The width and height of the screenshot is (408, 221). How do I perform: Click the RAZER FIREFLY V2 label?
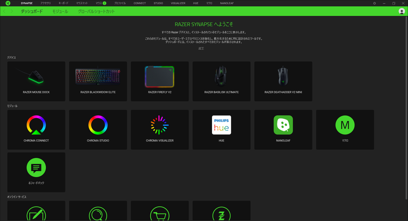click(x=160, y=92)
